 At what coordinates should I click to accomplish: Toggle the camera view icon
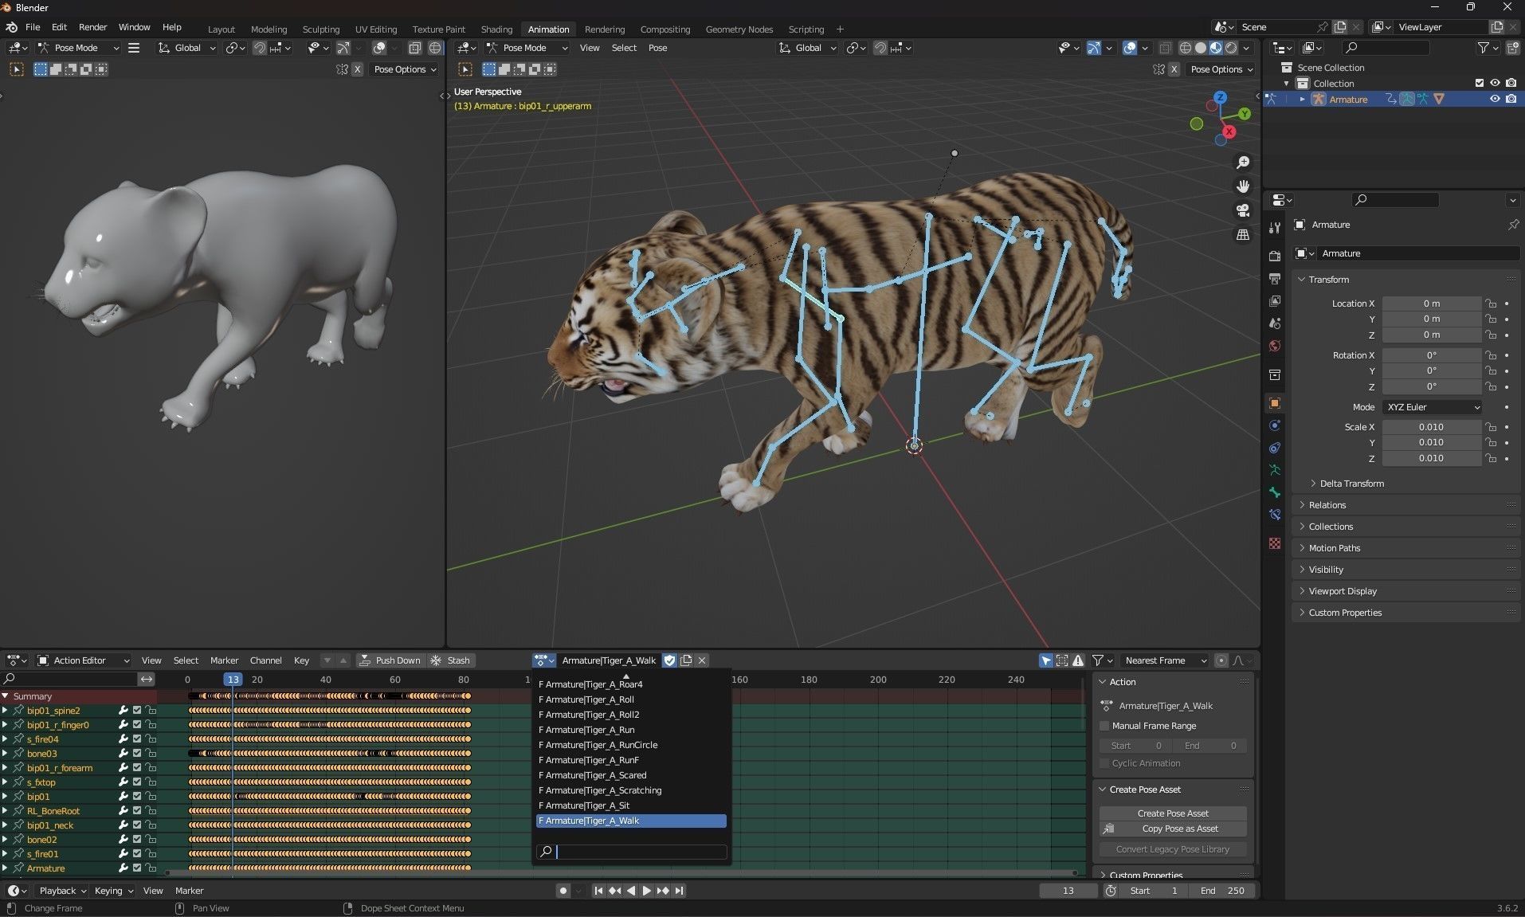[1243, 210]
